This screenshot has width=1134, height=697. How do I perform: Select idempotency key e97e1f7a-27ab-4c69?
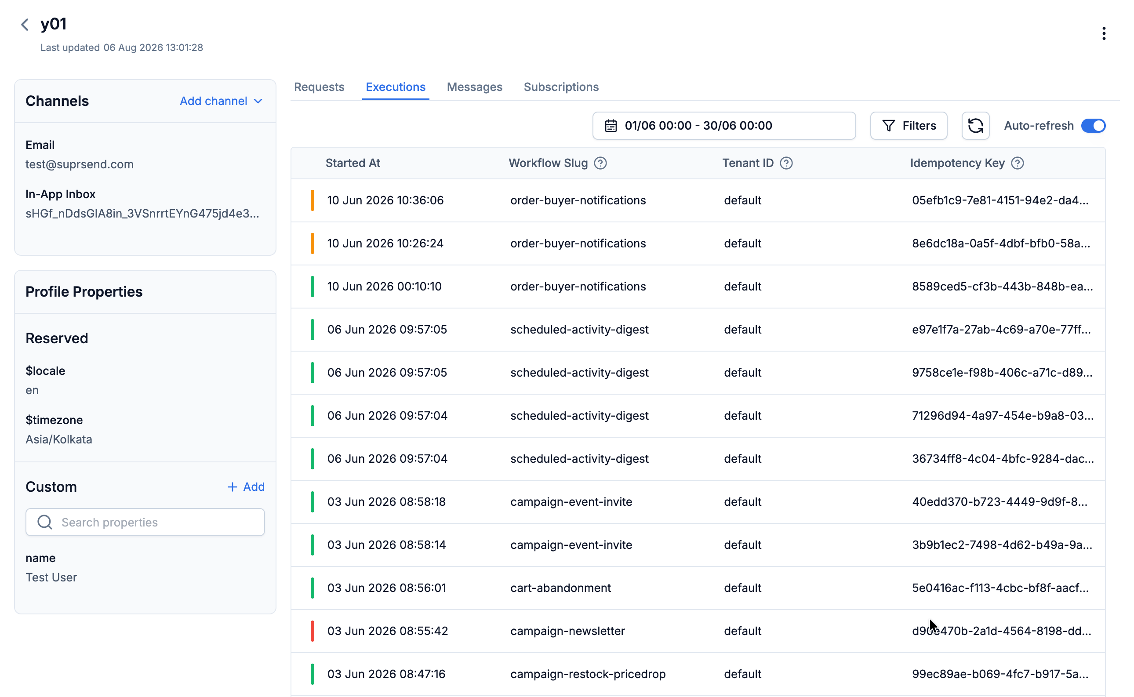click(x=1001, y=330)
